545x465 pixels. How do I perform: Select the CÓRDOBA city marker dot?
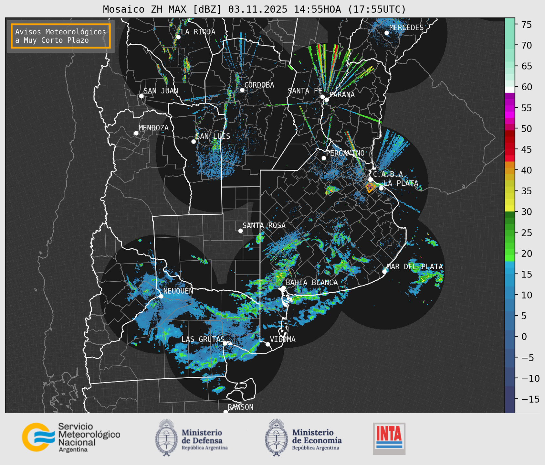pyautogui.click(x=242, y=90)
